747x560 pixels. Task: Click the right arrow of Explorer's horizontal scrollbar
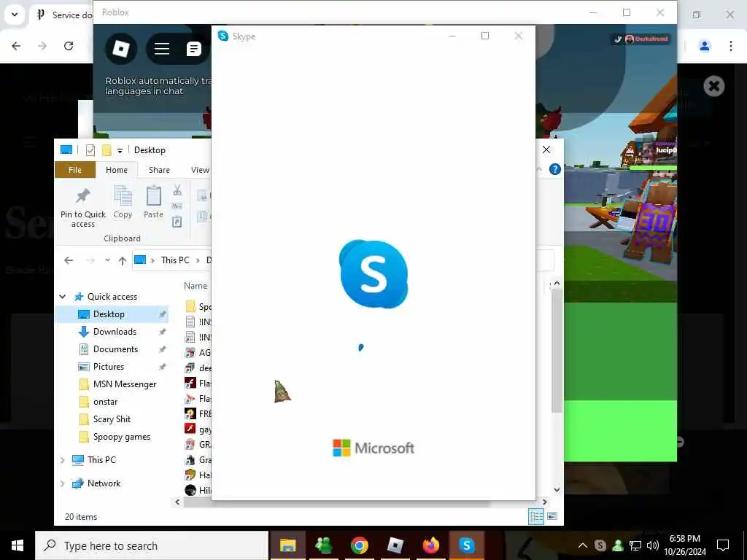tap(544, 502)
